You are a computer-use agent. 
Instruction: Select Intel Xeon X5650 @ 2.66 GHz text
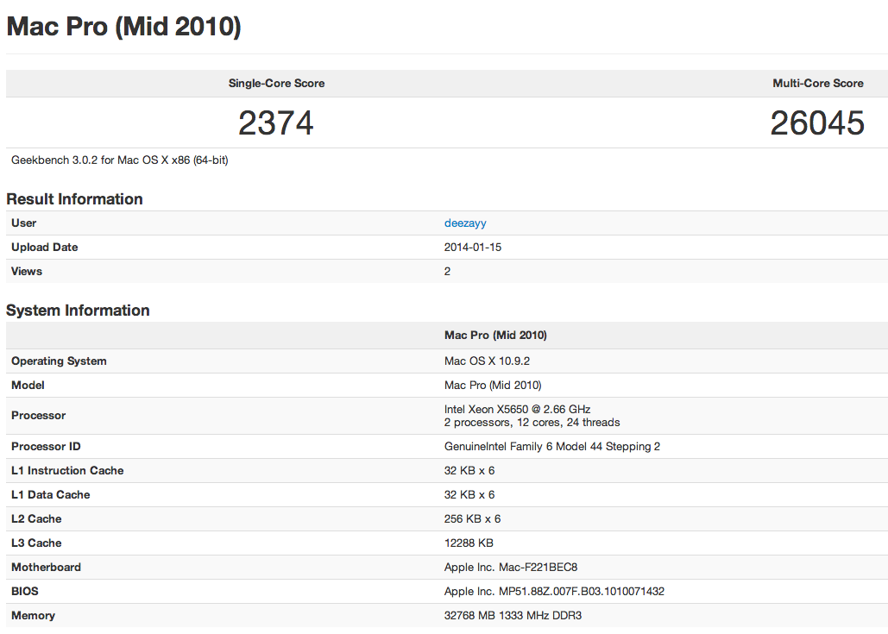point(517,409)
